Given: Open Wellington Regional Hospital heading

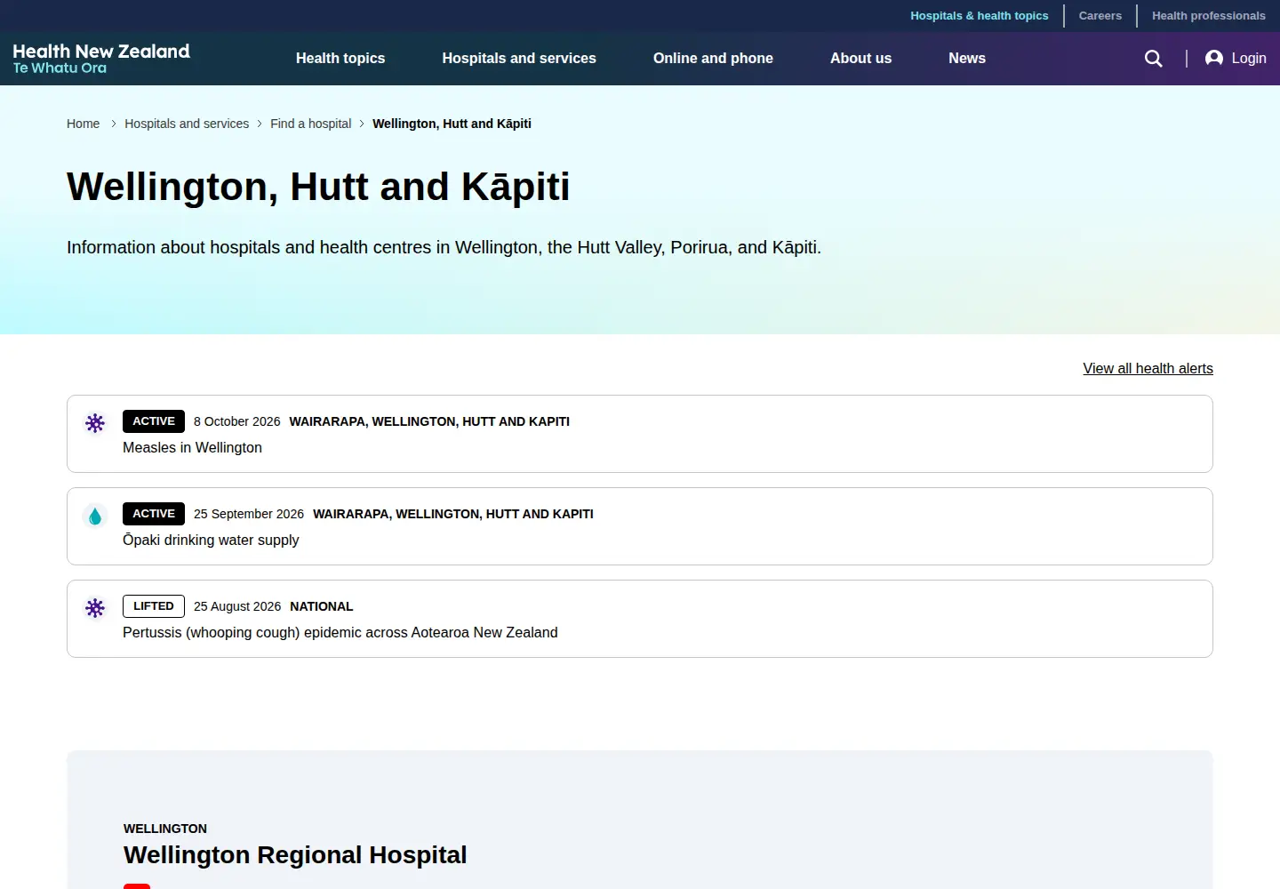Looking at the screenshot, I should pos(295,855).
